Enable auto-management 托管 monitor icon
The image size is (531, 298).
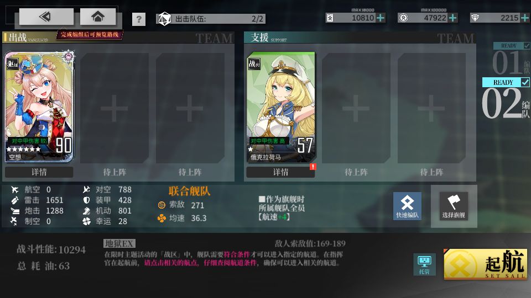pos(424,264)
